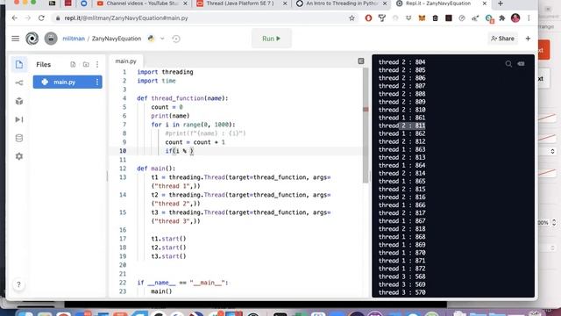Click 'import threading' on line 1
The image size is (561, 316).
[x=166, y=72]
